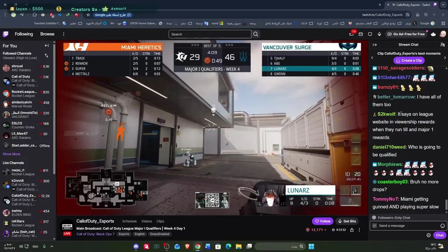Open the Chrome extensions puzzle icon

[x=34, y=15]
